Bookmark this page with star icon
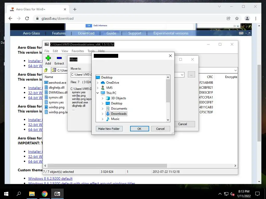Viewport: 266px width, 199px height. [237, 18]
